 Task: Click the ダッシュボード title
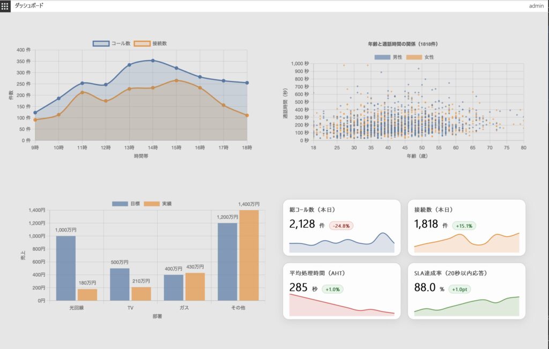pyautogui.click(x=29, y=5)
